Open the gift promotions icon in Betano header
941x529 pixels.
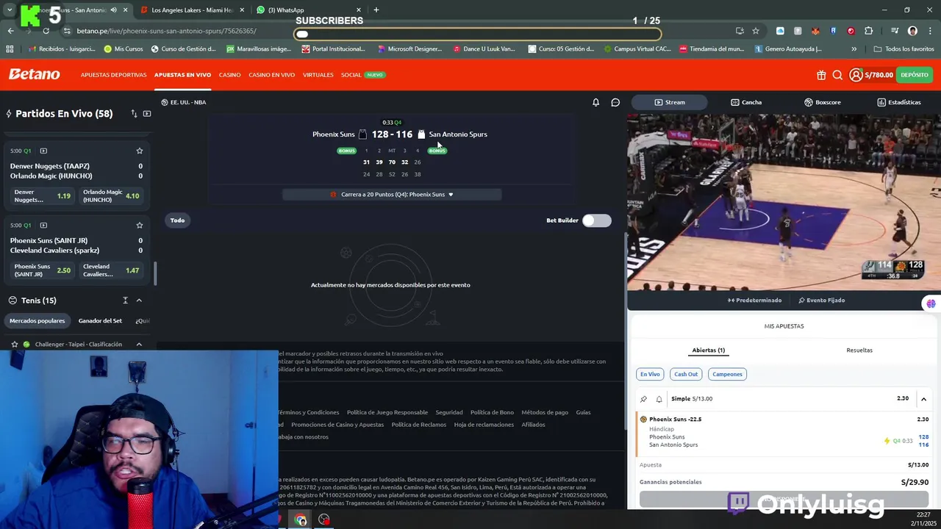[x=821, y=75]
